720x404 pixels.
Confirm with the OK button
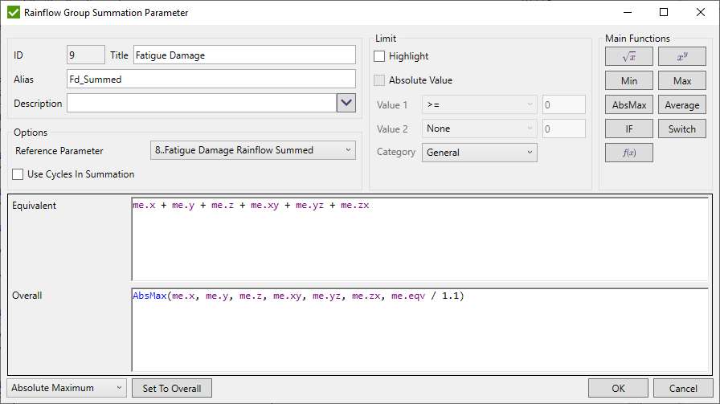(x=618, y=388)
